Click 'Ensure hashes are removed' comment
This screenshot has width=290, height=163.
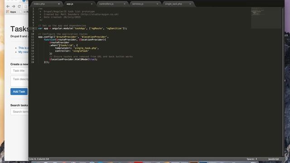[x=91, y=57]
